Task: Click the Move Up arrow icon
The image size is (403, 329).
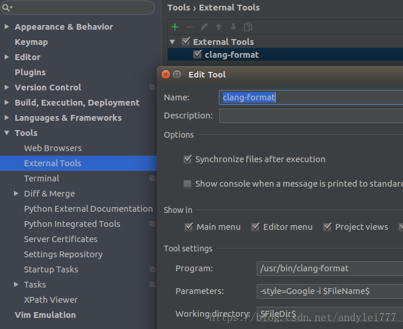Action: [219, 27]
